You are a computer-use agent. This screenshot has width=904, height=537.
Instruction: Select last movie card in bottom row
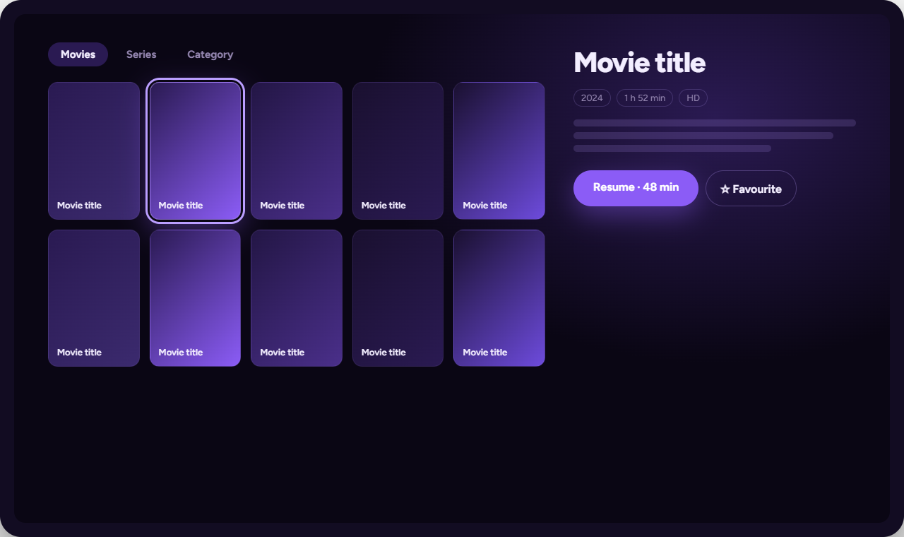(x=499, y=298)
